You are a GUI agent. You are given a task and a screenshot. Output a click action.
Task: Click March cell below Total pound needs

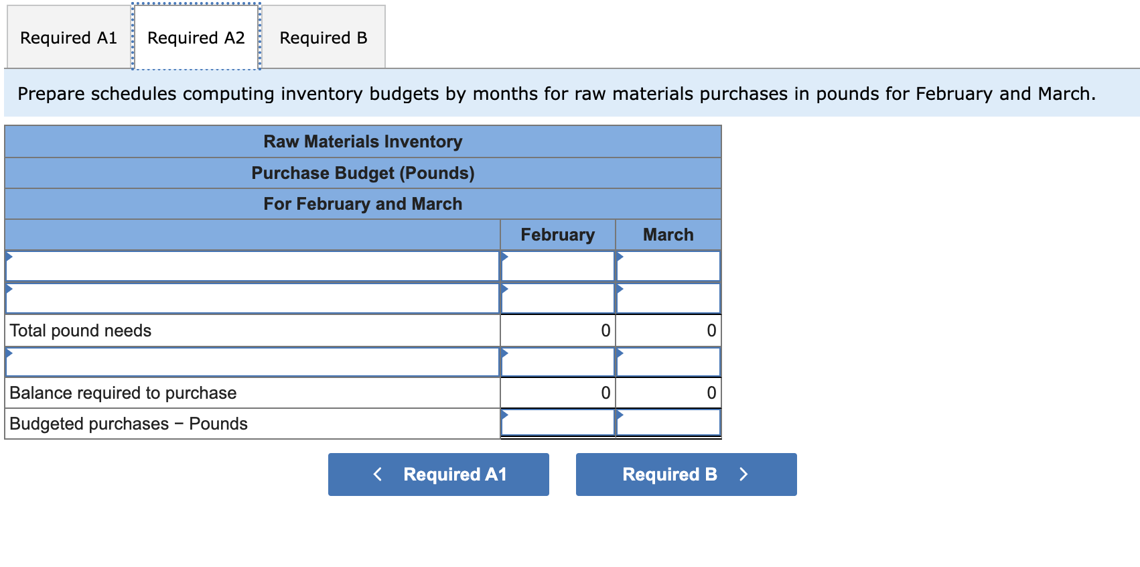click(668, 363)
